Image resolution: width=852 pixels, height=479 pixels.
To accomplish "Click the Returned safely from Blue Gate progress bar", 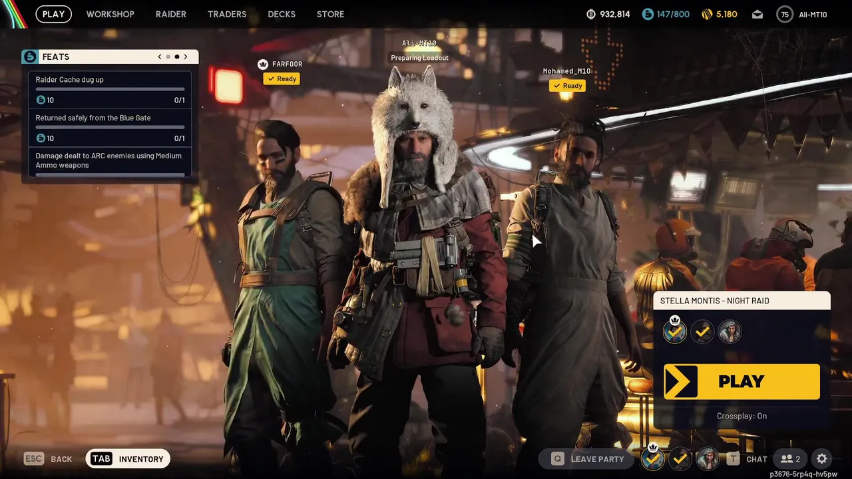I will [110, 126].
